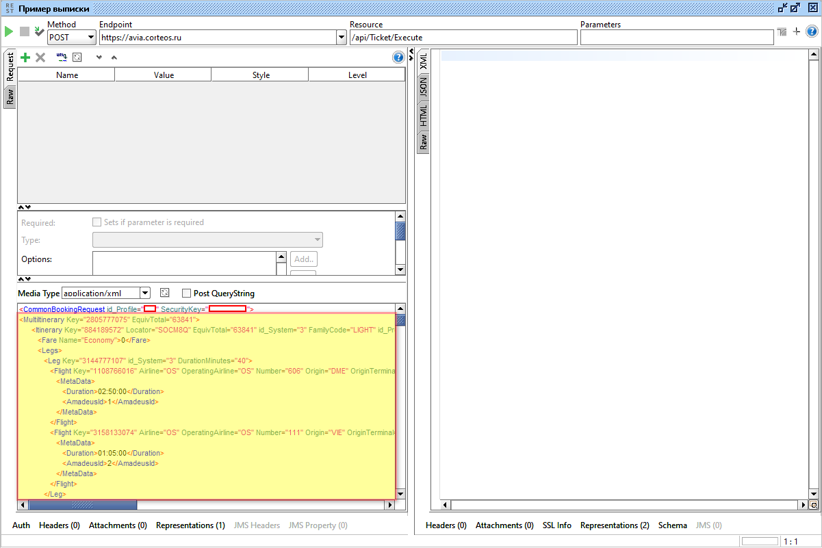Screen dimensions: 822x548
Task: Click the green Submit request play button
Action: point(9,31)
